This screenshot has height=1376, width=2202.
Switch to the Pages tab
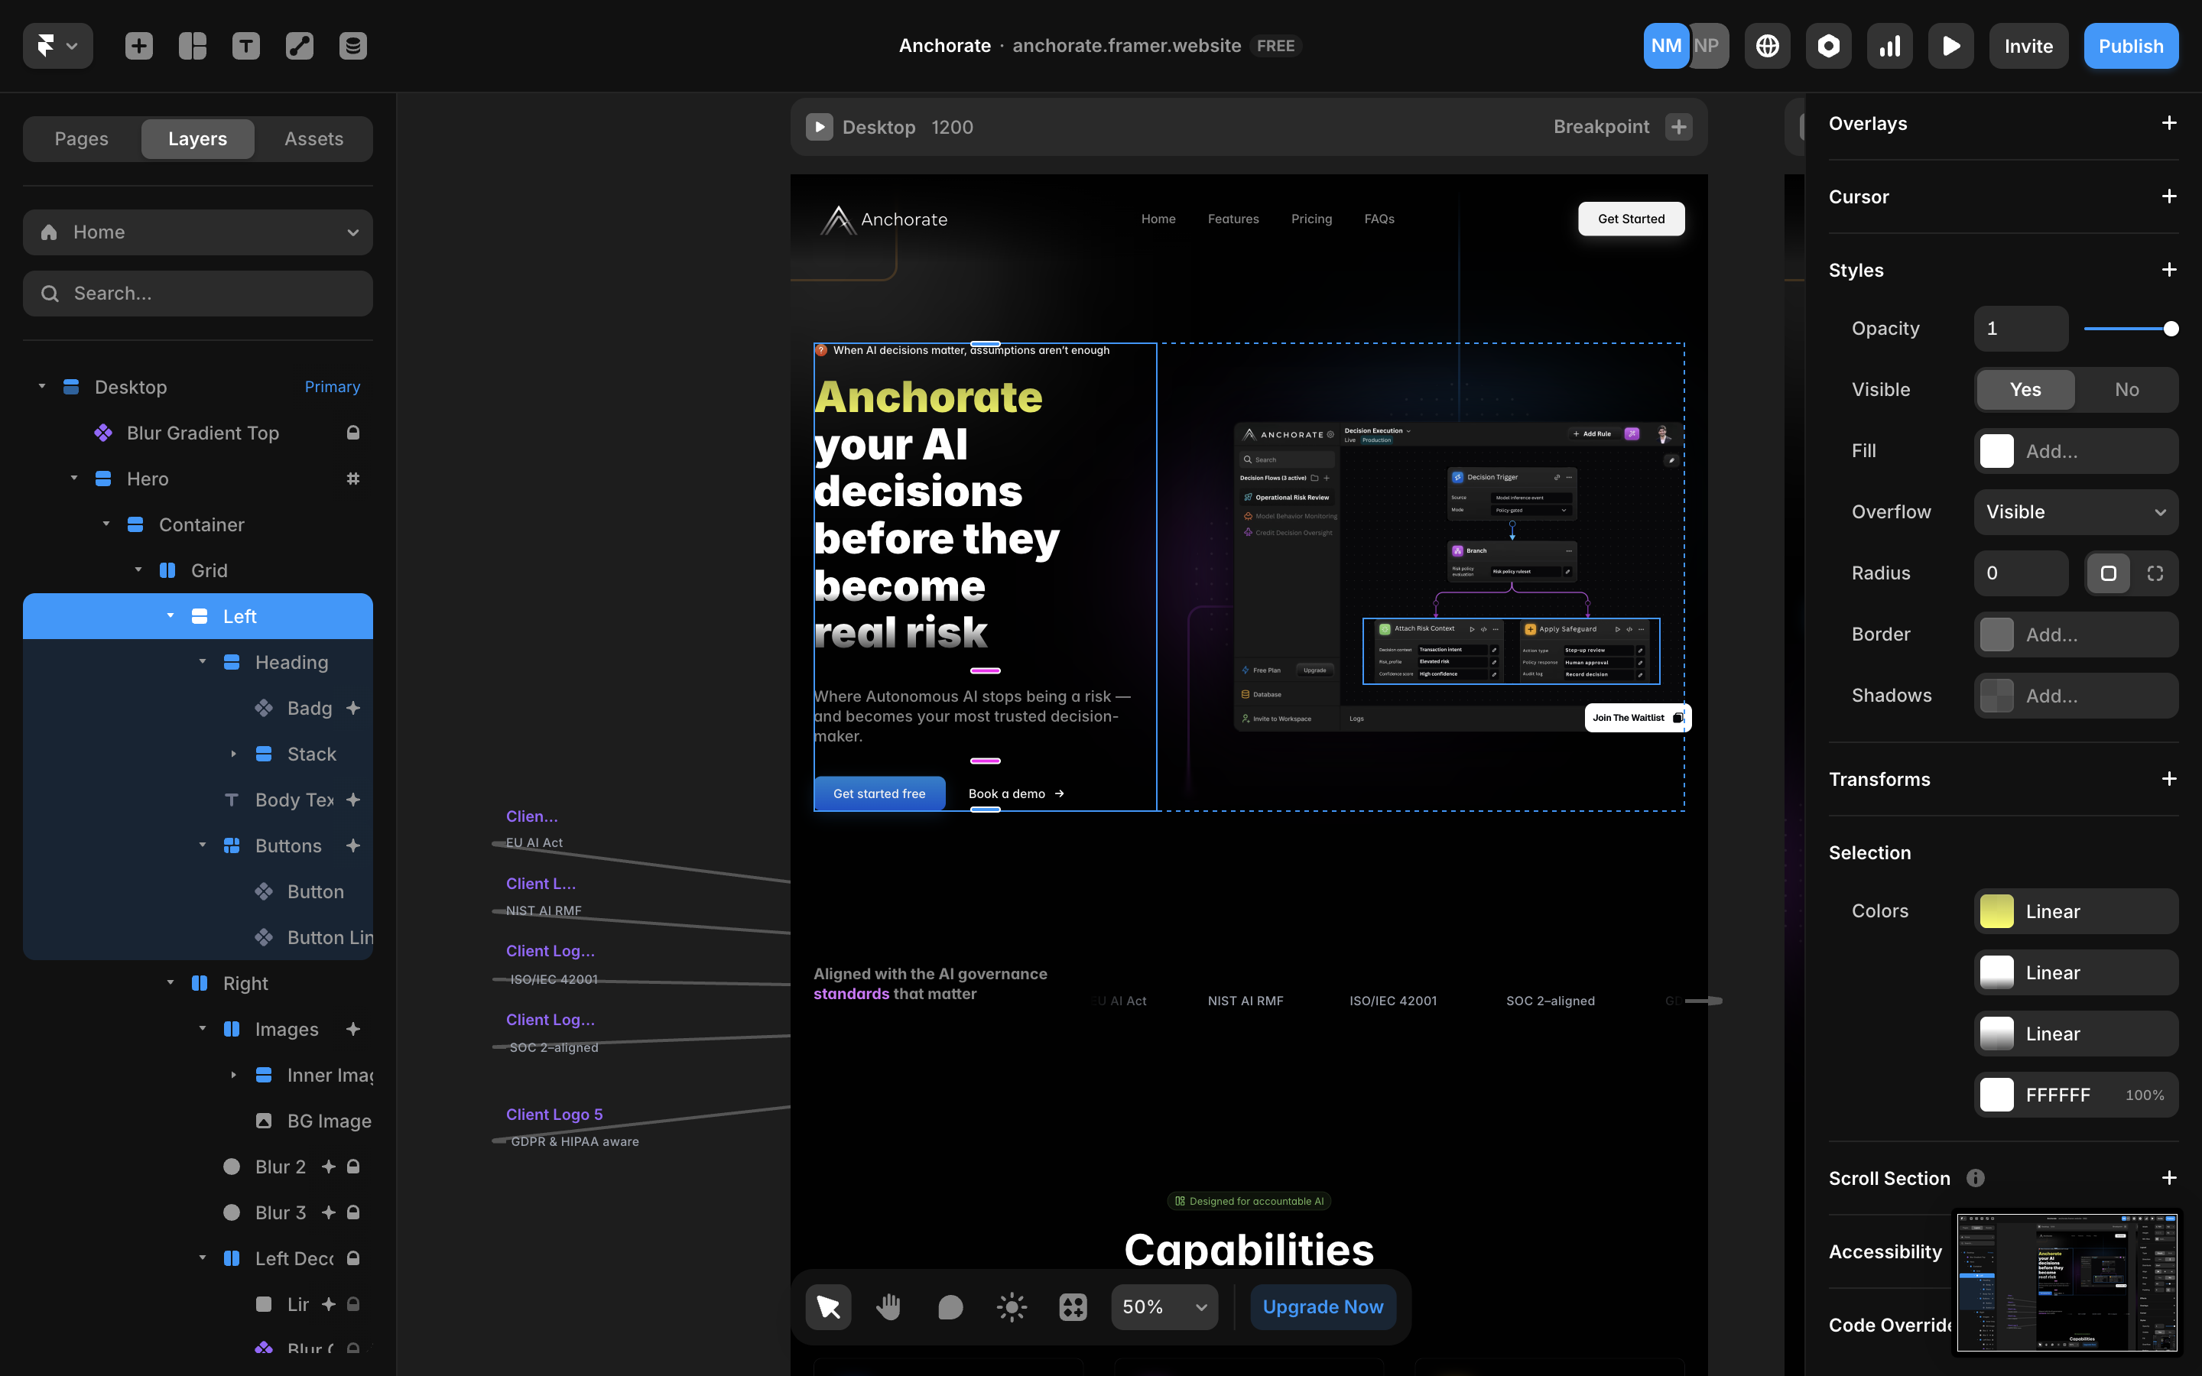pyautogui.click(x=81, y=139)
